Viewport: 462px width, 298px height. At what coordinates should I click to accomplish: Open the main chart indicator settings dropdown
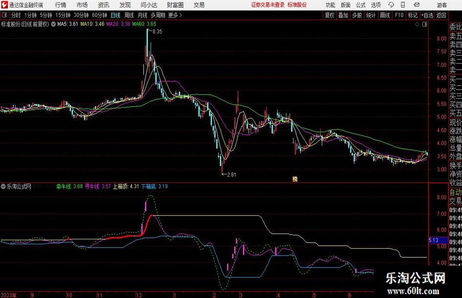pos(53,24)
